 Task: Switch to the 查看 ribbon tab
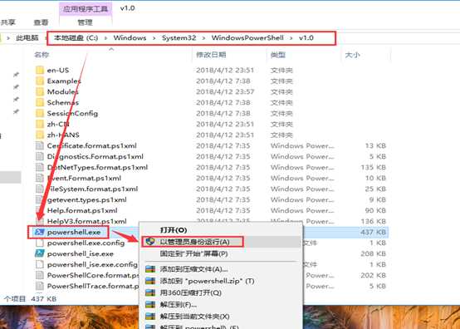pyautogui.click(x=41, y=22)
